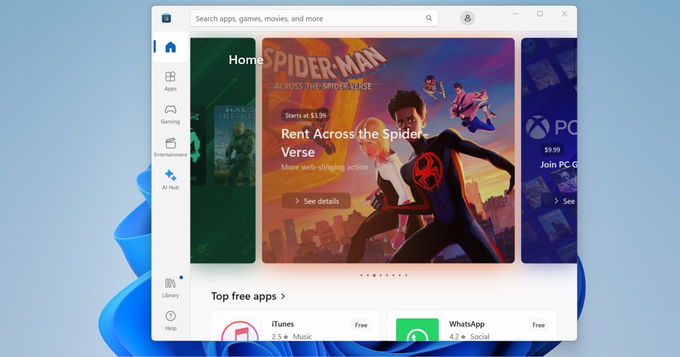
Task: Open AI Hub from sidebar
Action: (170, 180)
